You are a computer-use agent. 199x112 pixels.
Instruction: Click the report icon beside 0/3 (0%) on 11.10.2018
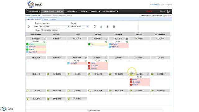click(106, 61)
